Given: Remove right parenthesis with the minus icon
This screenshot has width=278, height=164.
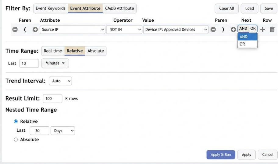Looking at the screenshot, I should point(213,29).
